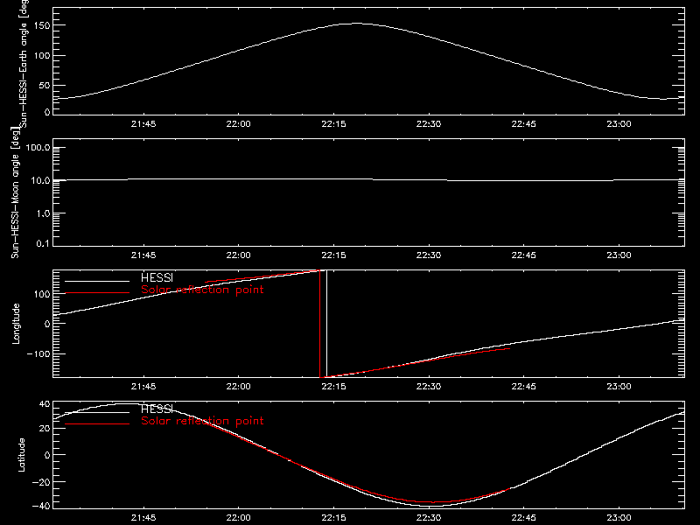
Task: Choose the 23:00 label under Longitude plot
Action: pos(619,387)
